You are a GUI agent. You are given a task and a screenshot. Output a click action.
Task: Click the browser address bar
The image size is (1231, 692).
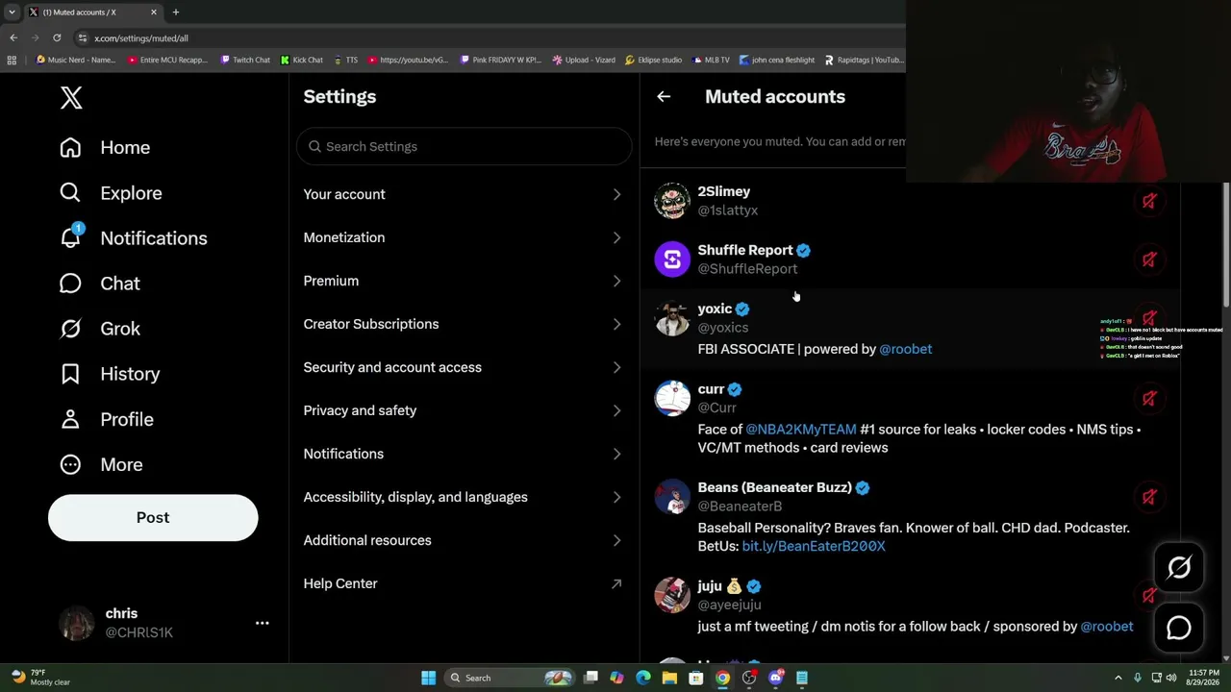coord(490,37)
